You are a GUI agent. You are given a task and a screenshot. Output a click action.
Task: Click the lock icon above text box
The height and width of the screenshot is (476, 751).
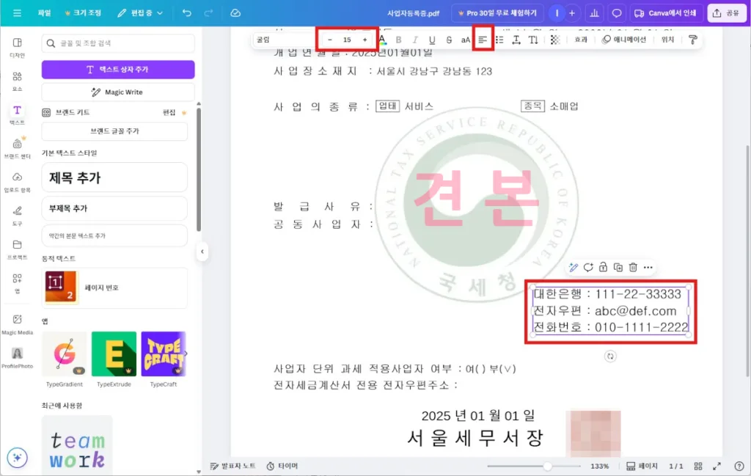(603, 268)
